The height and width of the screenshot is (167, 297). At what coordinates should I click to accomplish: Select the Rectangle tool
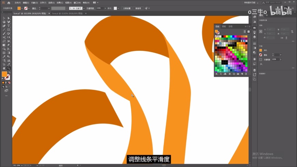(x=9, y=30)
